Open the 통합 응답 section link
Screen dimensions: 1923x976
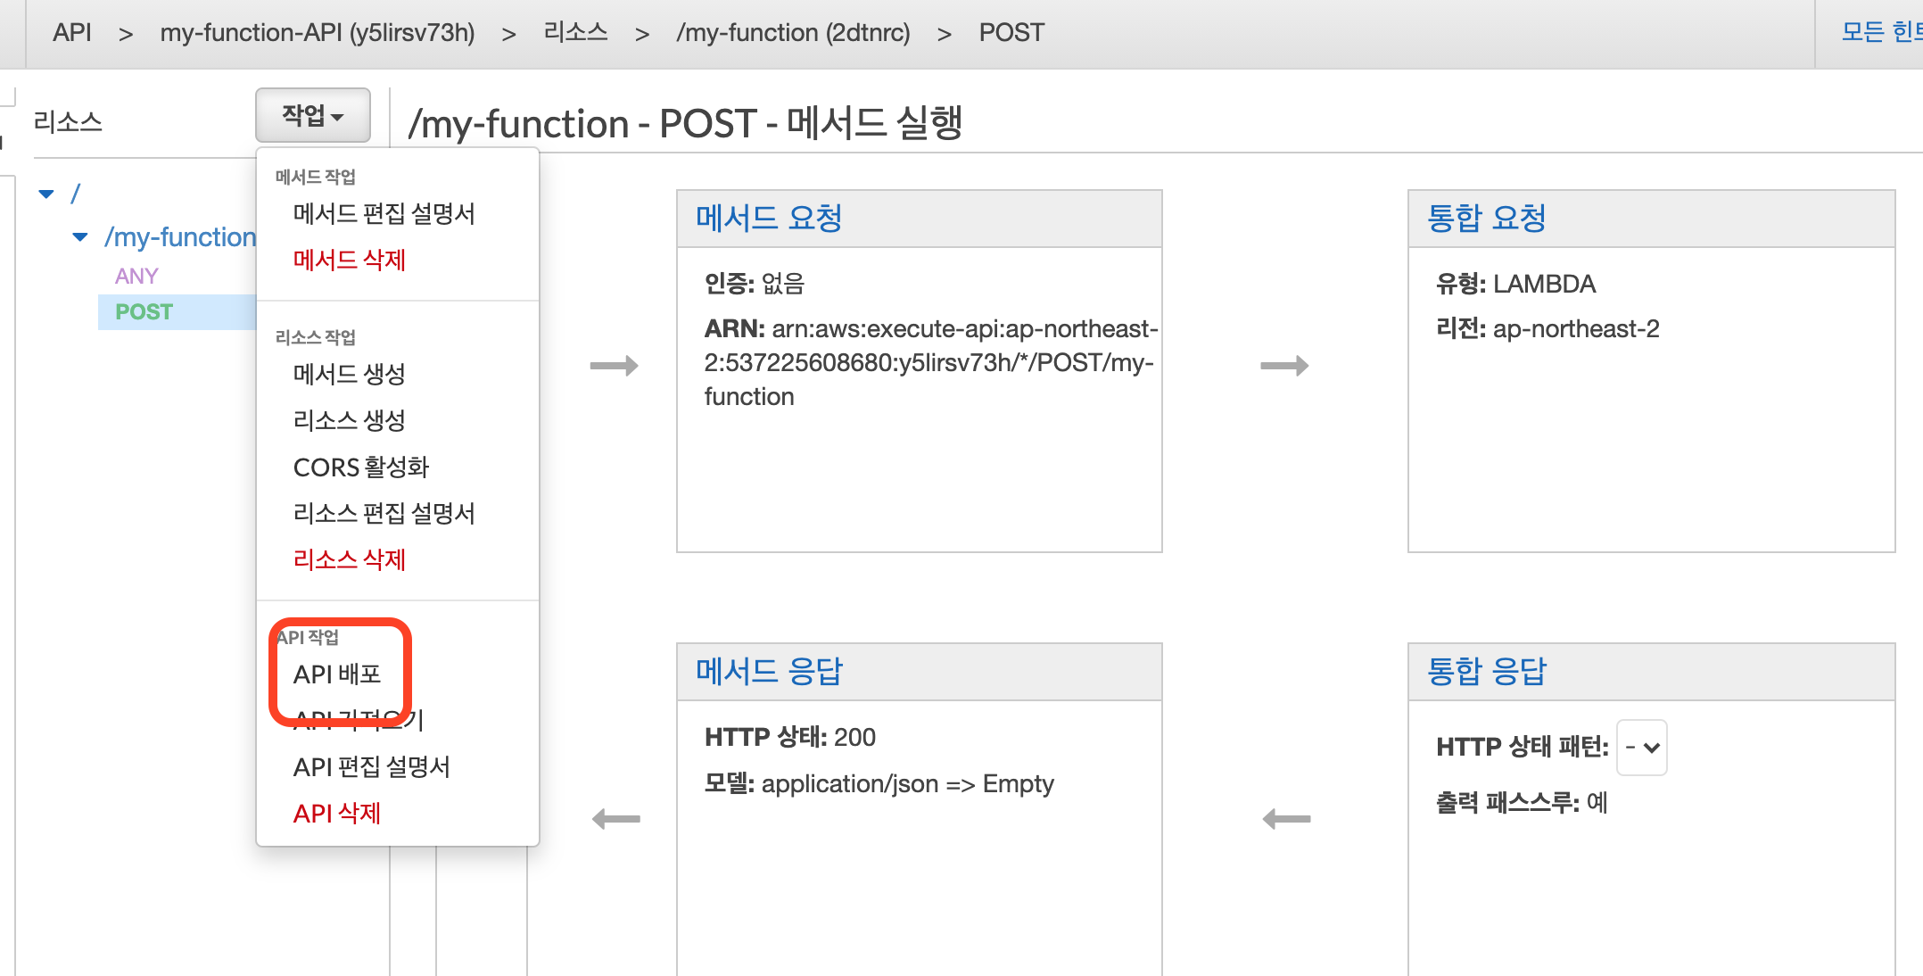click(1486, 671)
